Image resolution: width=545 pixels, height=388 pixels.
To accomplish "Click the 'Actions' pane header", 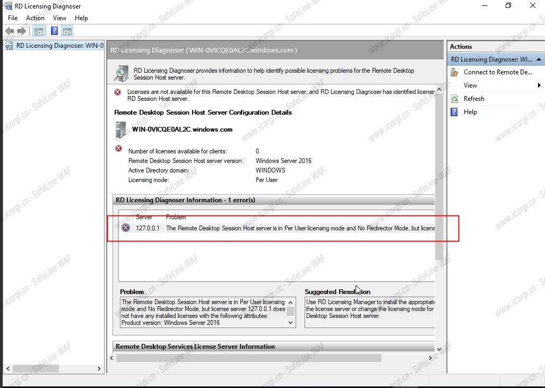I will coord(461,47).
